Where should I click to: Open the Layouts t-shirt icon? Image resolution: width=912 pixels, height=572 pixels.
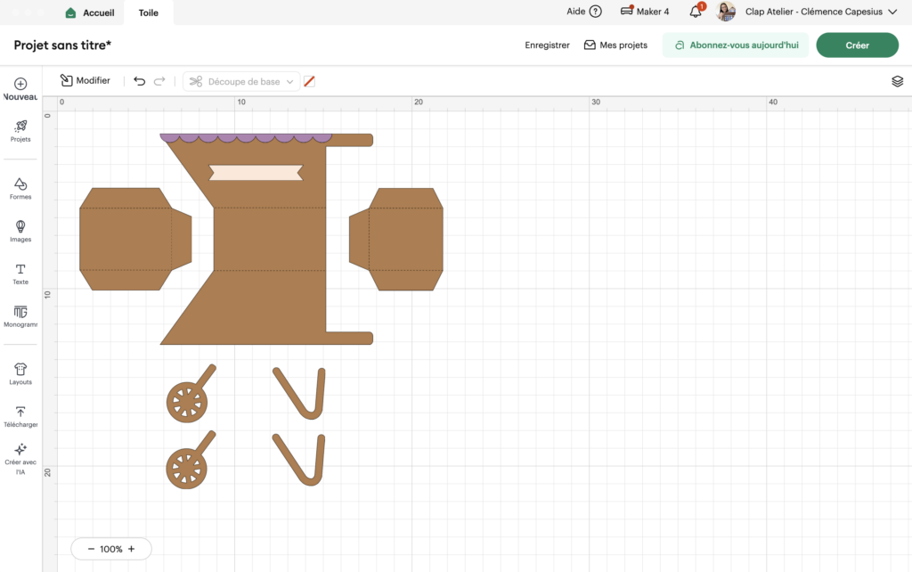point(20,370)
